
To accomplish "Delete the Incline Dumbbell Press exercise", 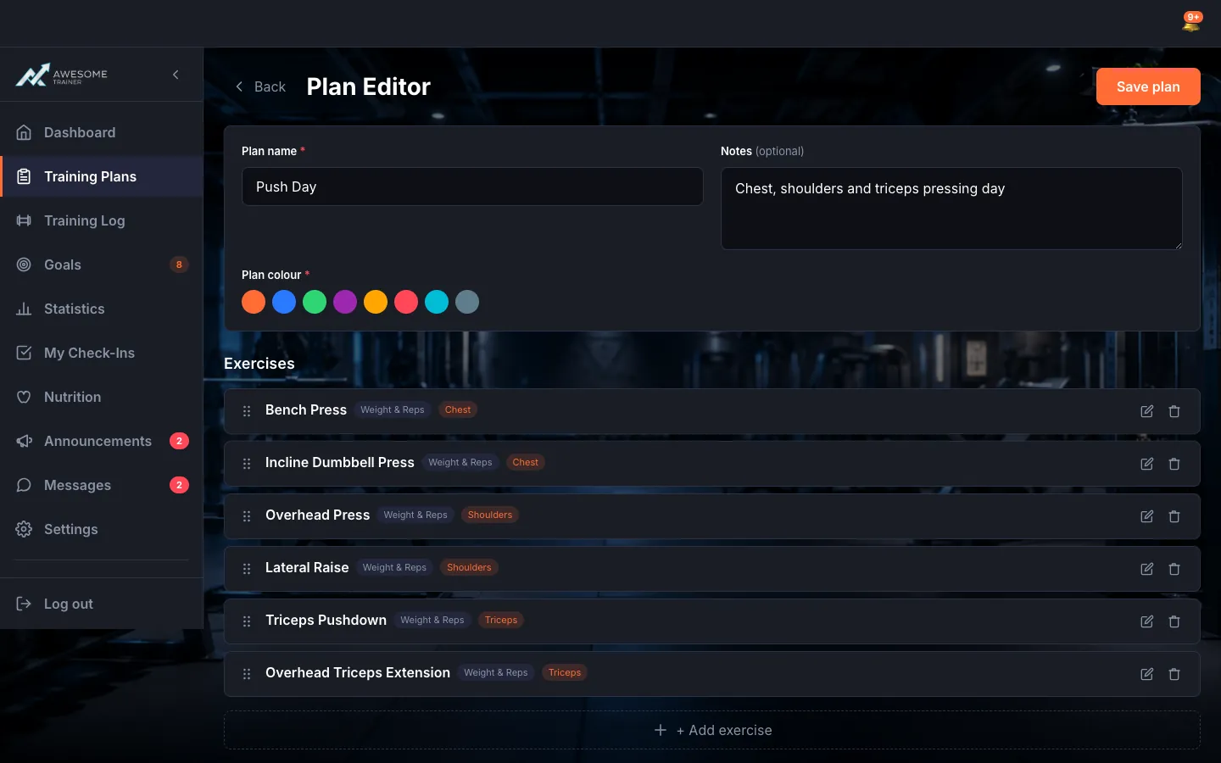I will click(1174, 464).
